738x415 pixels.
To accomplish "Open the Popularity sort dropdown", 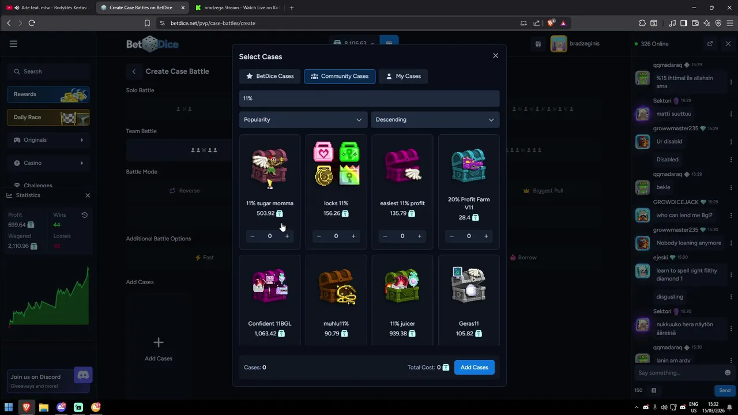I will tap(303, 119).
